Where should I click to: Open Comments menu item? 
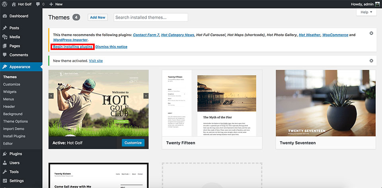click(x=19, y=55)
